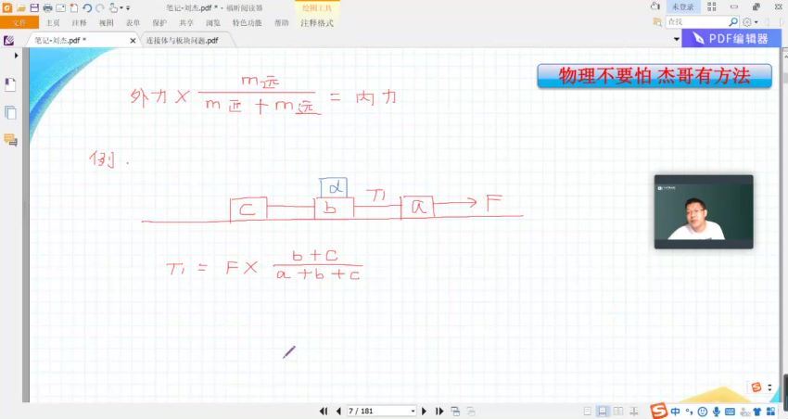Go to the next page
This screenshot has height=419, width=788.
[425, 411]
